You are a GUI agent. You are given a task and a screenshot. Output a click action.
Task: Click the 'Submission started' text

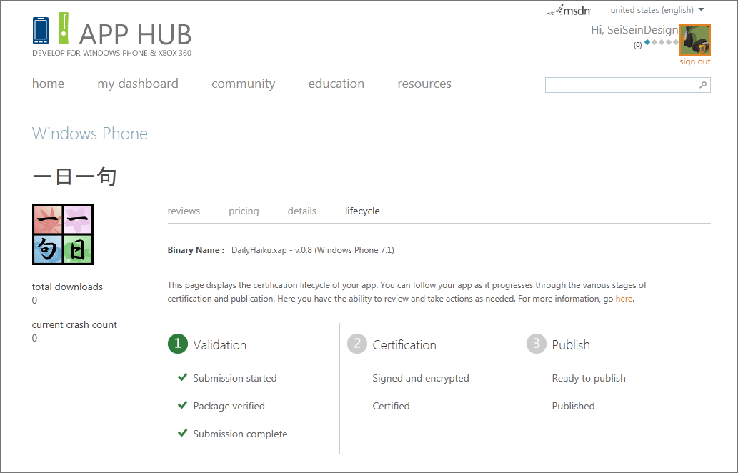pos(235,378)
